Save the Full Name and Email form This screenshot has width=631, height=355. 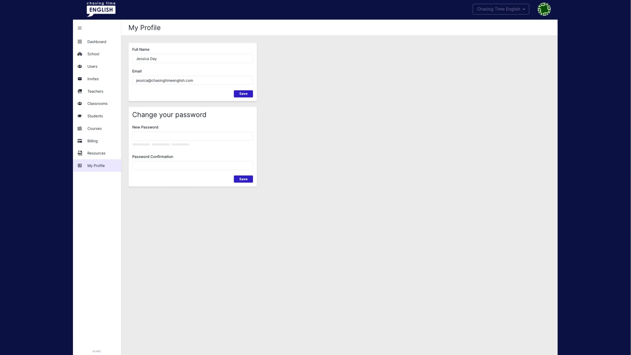243,94
